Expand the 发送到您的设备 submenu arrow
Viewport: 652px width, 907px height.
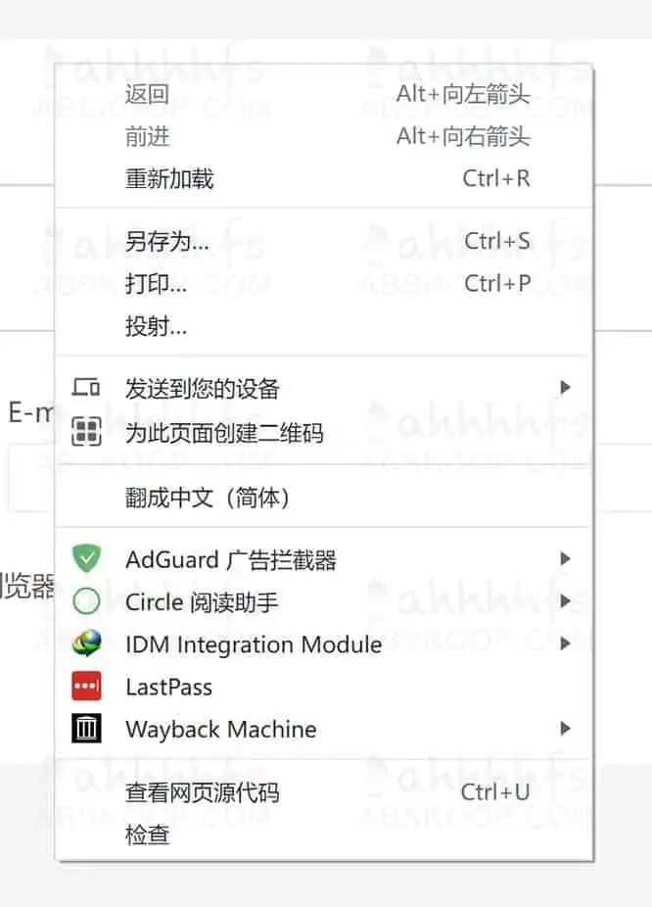(565, 386)
